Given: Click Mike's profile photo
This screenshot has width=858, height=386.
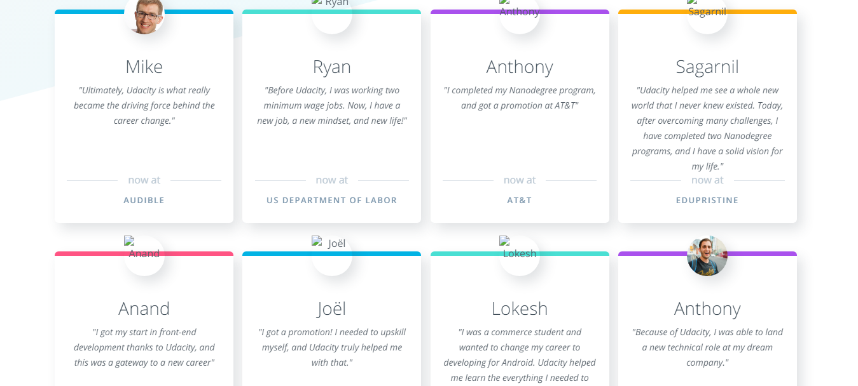Looking at the screenshot, I should pyautogui.click(x=144, y=15).
